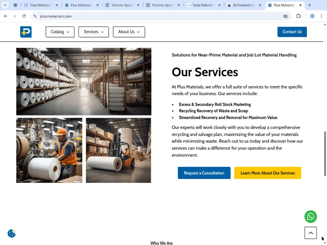Close the first Toronto Sport tab
The width and height of the screenshot is (327, 245).
tap(138, 5)
